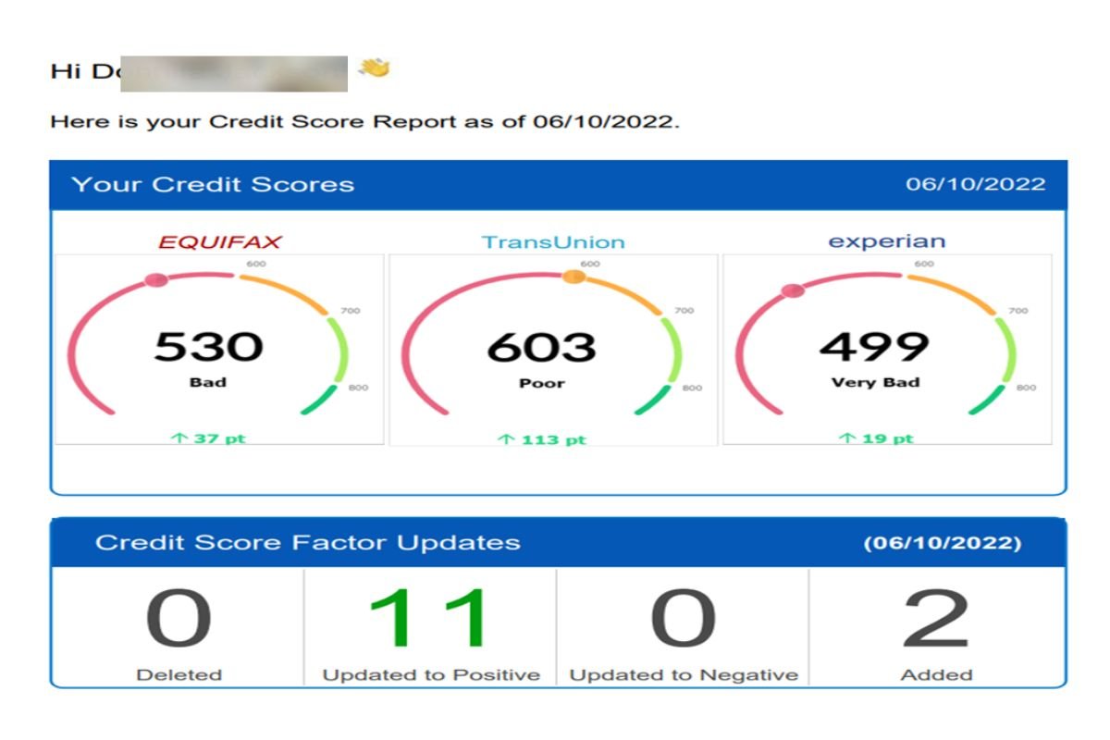Click the Experian gauge marker dot
This screenshot has height=740, width=1110.
click(x=793, y=290)
